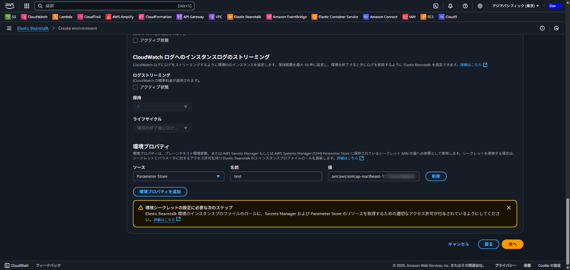Open Elastic Beanstalk favorite shortcut
Viewport: 570px width, 270px height.
tap(244, 17)
